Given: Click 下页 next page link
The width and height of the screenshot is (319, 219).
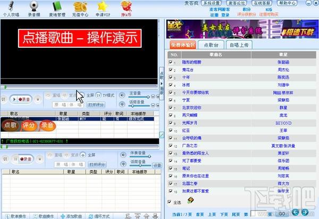Looking at the screenshot, I should (x=224, y=214).
